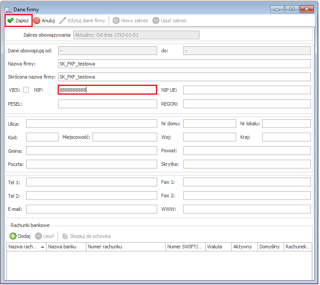Click the Woj field
Screen dimensions: 320x285
(x=210, y=137)
